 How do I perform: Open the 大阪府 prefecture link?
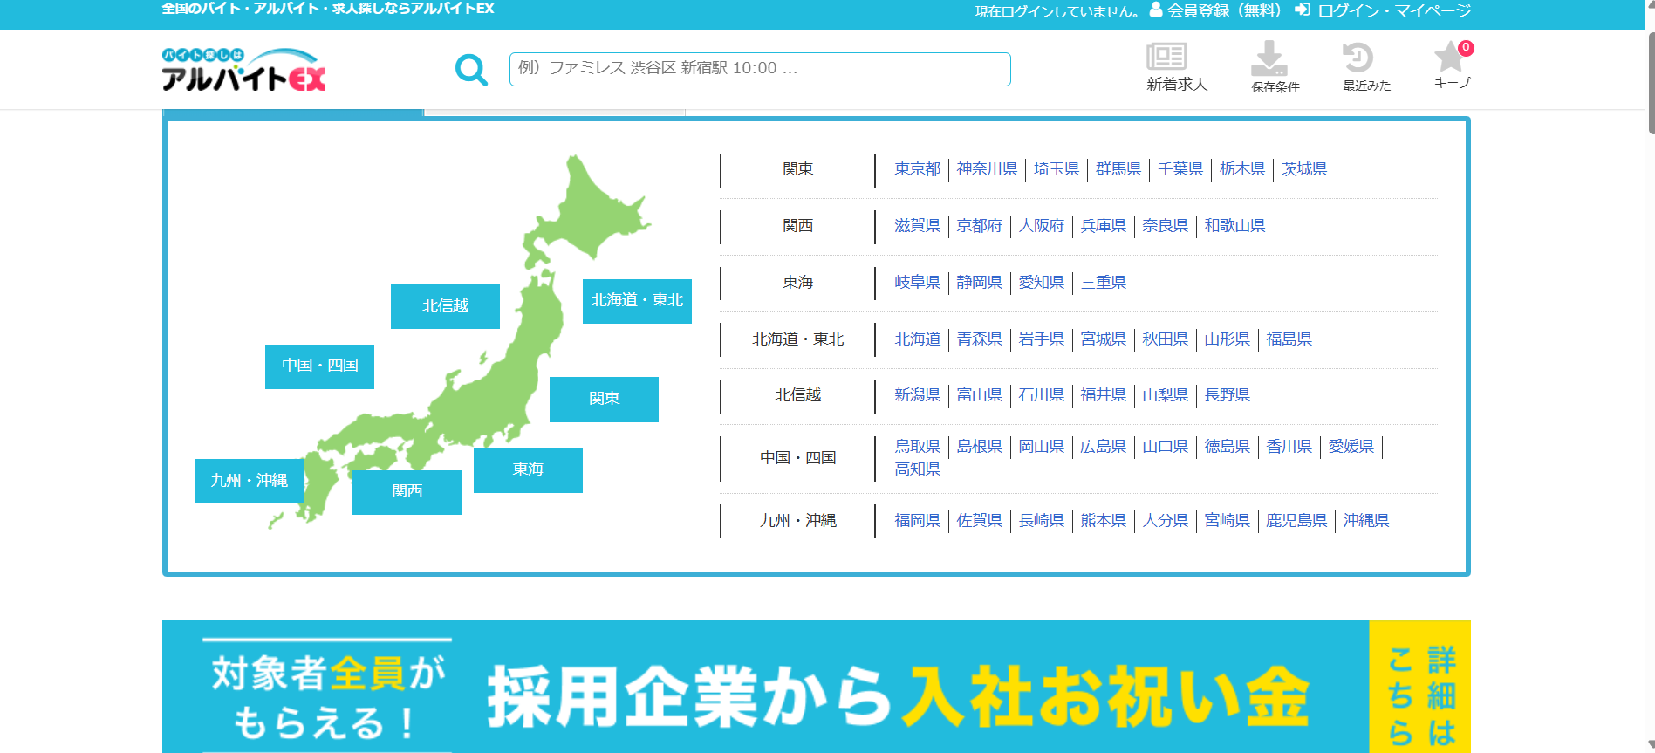1041,226
